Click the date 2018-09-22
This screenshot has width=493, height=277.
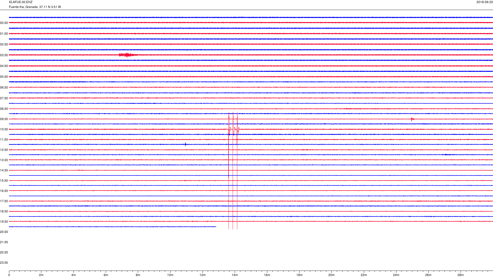[485, 2]
